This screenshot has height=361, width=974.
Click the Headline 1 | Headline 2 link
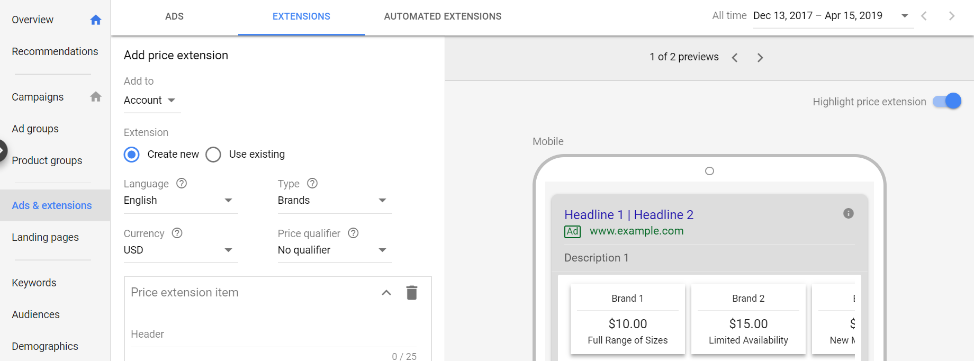(629, 215)
